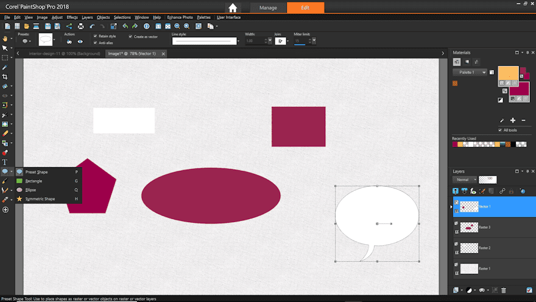Click the delete layer trash icon
This screenshot has height=302, width=536.
point(504,290)
